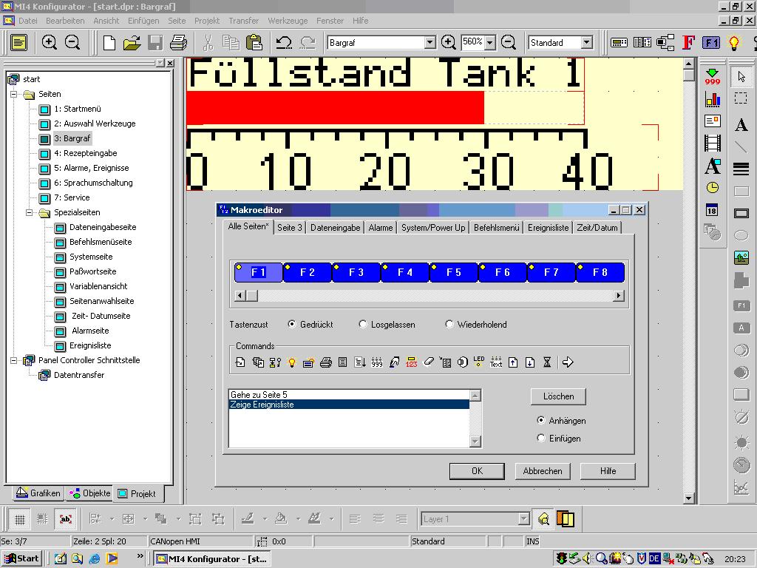Select '4: Rezepteingabe' in the tree

86,153
